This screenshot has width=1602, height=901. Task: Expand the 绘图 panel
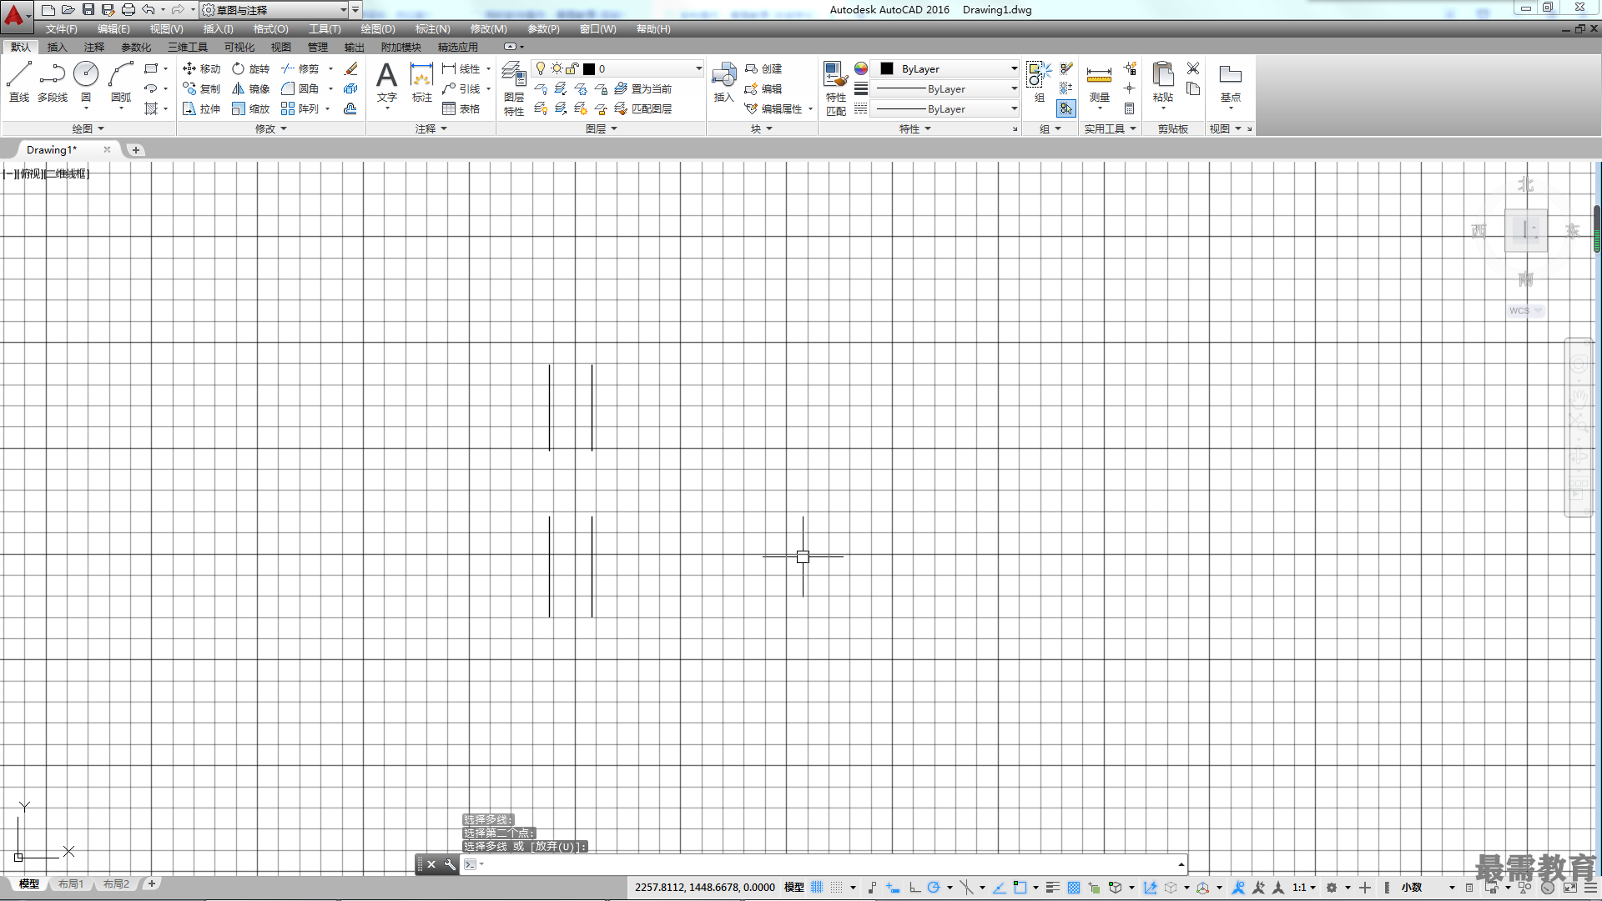pyautogui.click(x=88, y=128)
